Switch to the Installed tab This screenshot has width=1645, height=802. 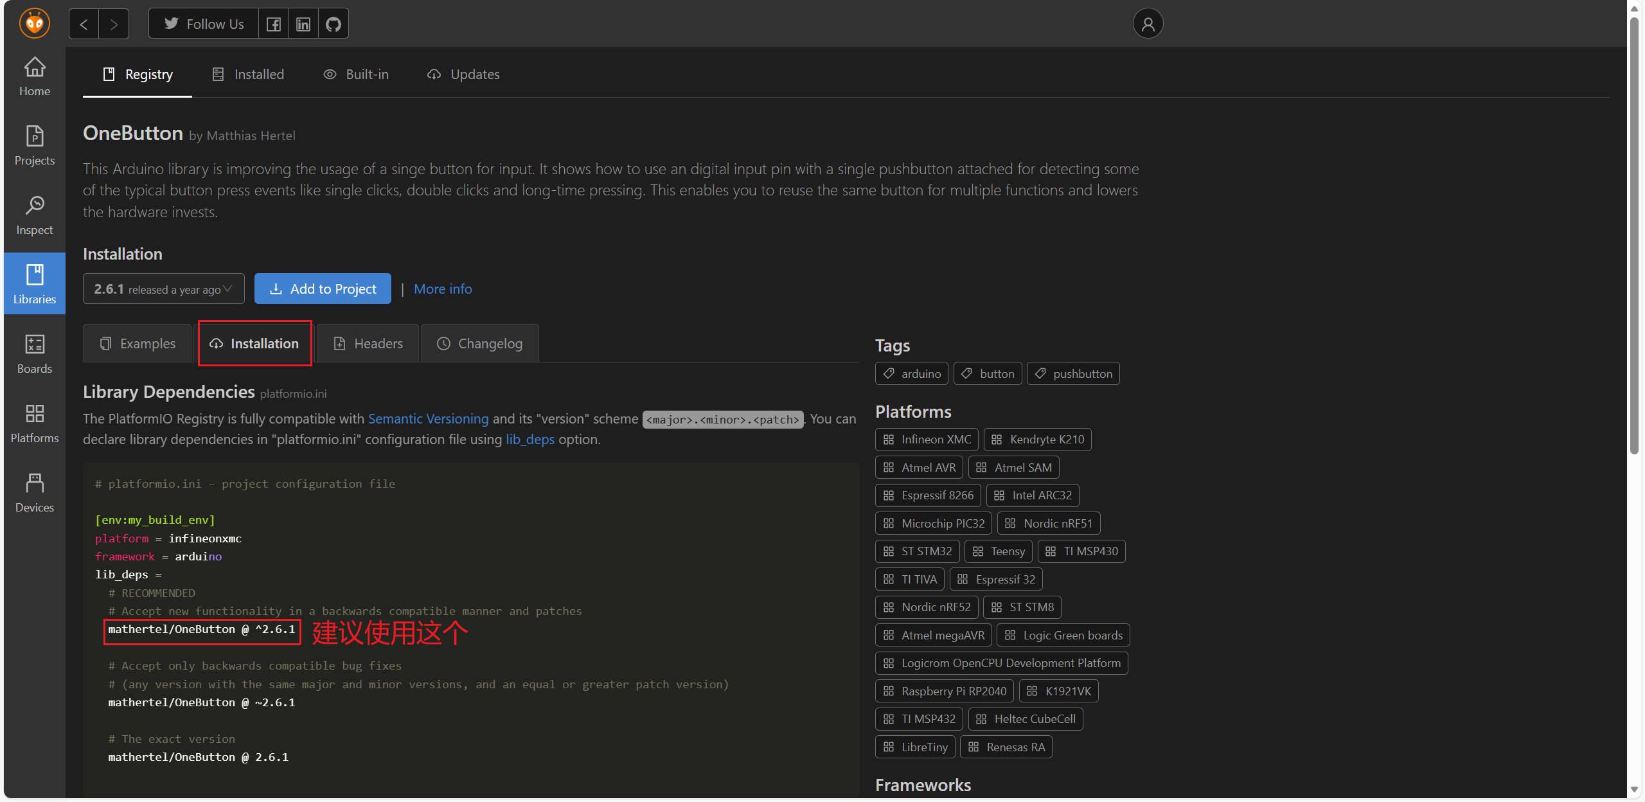click(248, 75)
